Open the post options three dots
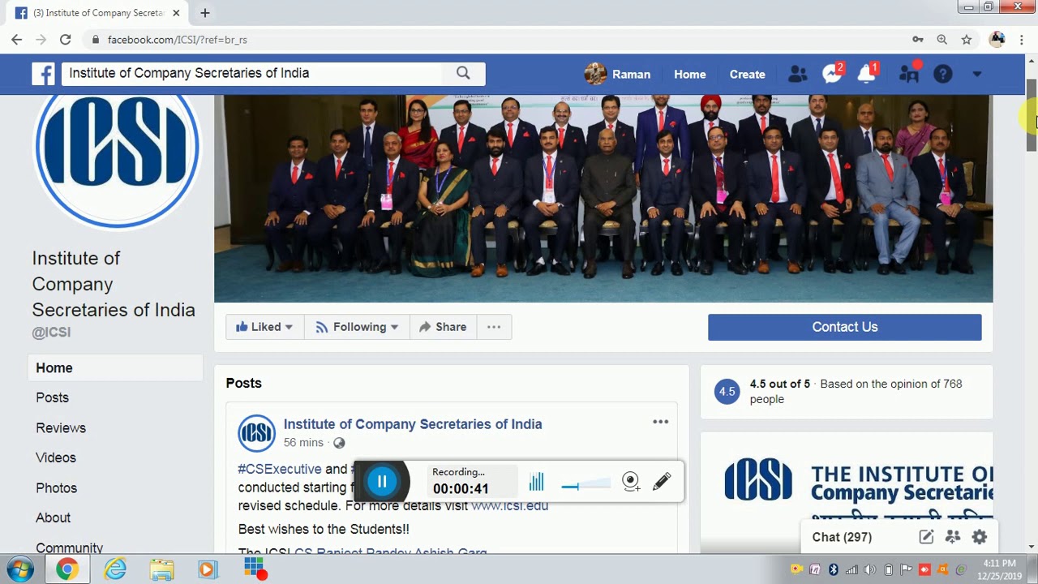Screen dimensions: 1038x584 [x=661, y=422]
